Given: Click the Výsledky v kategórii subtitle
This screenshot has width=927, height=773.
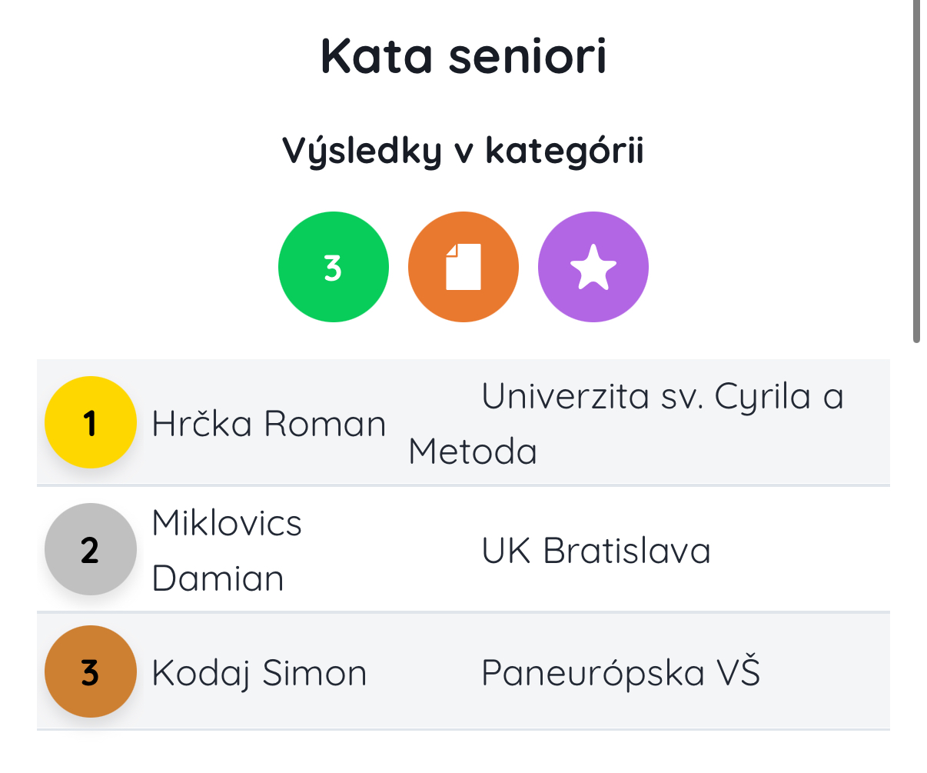Looking at the screenshot, I should (463, 150).
